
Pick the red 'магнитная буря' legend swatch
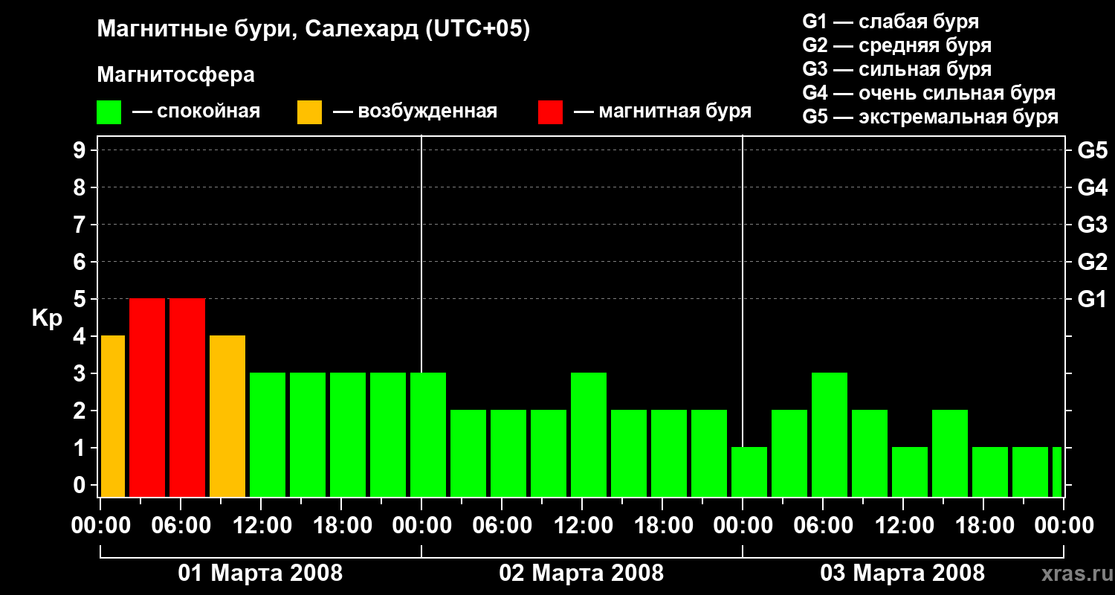point(550,112)
